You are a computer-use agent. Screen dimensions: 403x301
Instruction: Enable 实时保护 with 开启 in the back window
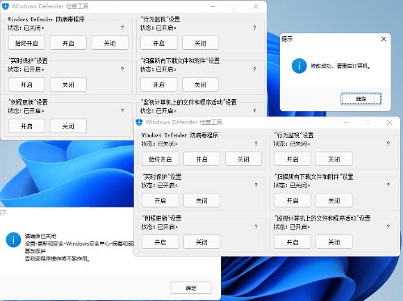[x=26, y=85]
